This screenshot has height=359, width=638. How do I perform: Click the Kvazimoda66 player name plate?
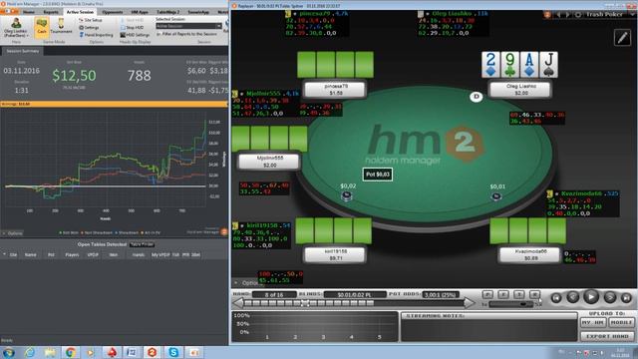530,255
